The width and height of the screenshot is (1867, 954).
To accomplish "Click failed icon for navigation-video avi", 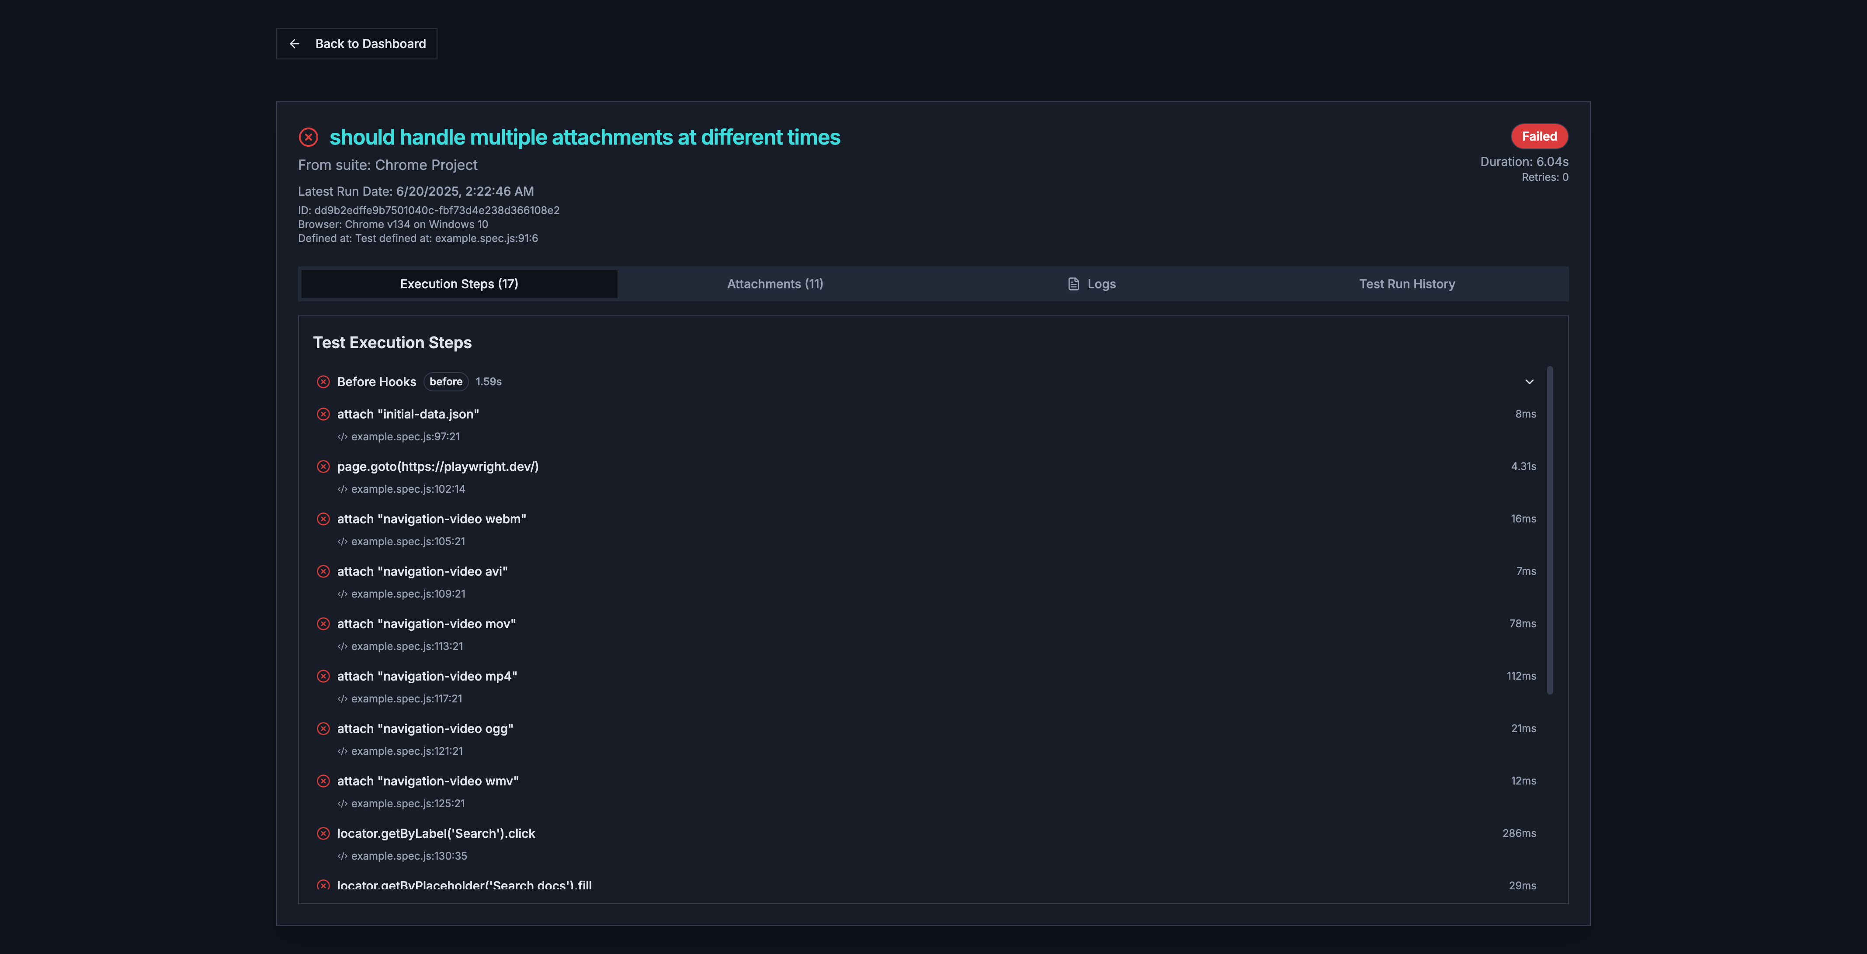I will [323, 571].
